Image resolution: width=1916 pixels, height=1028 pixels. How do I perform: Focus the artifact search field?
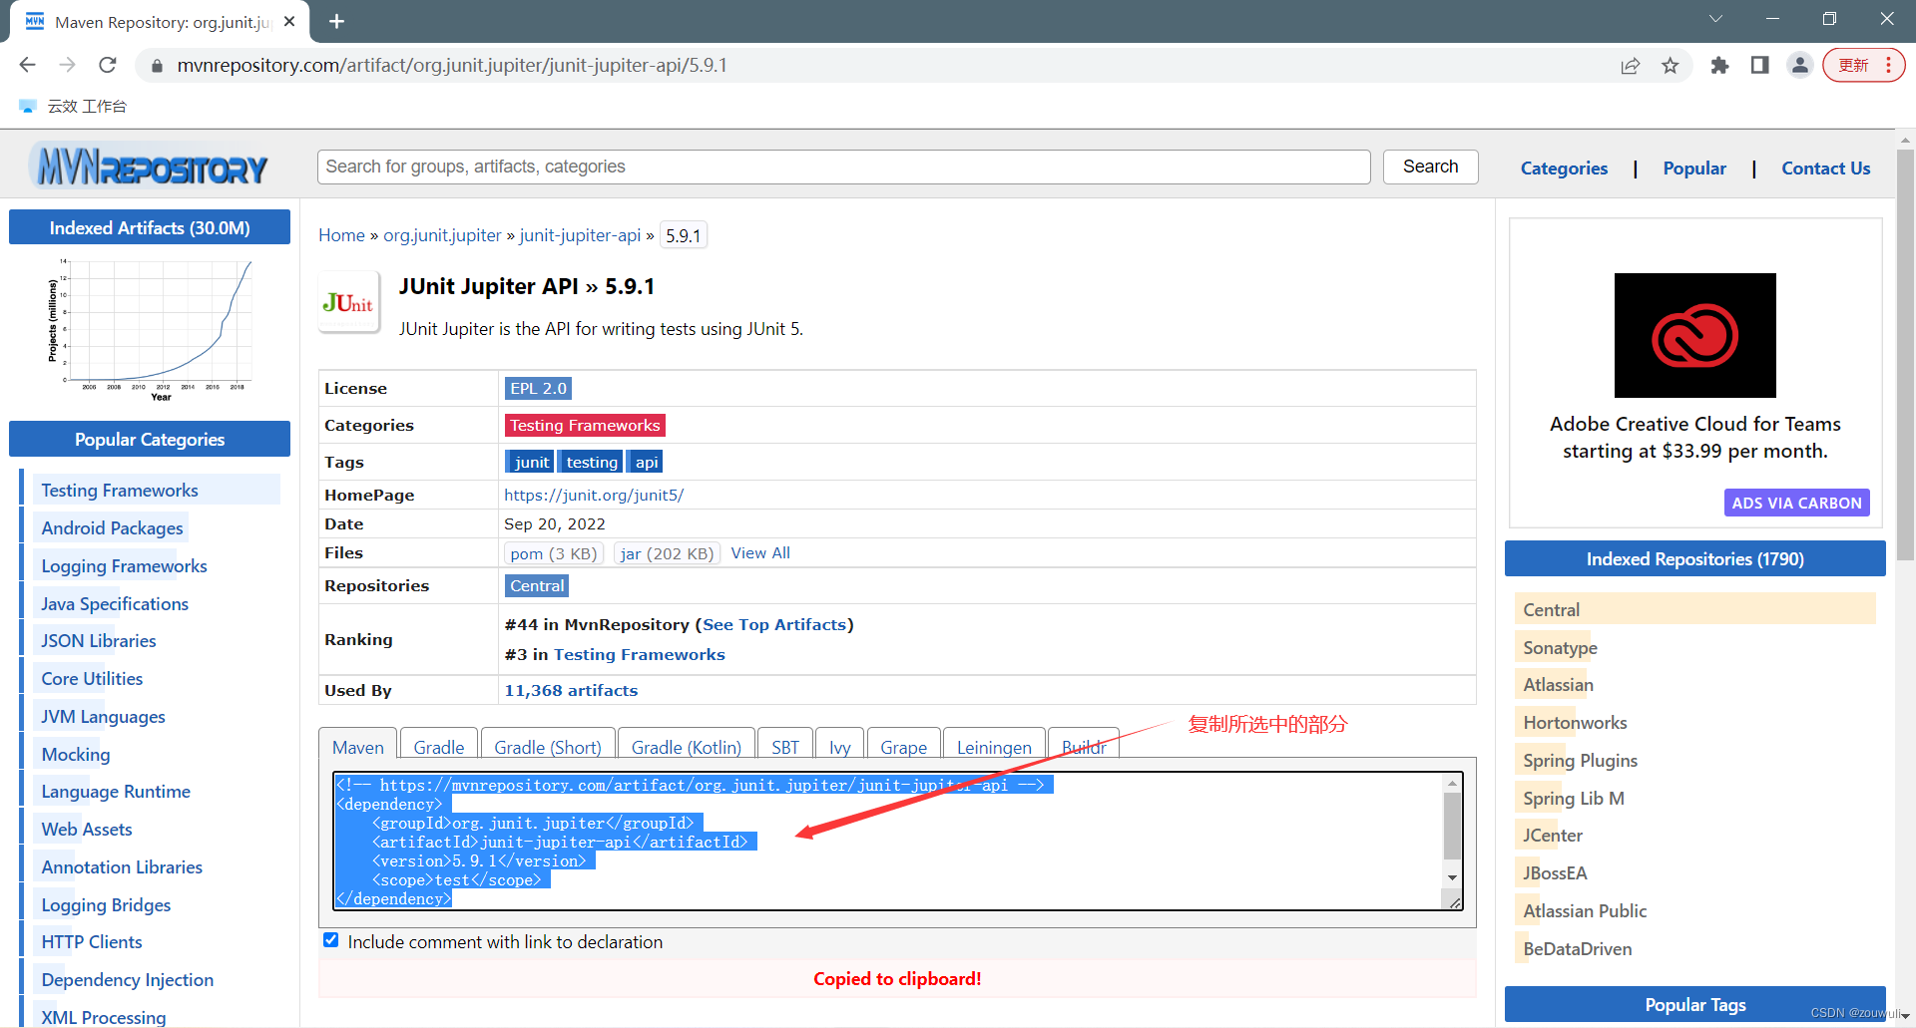click(843, 167)
